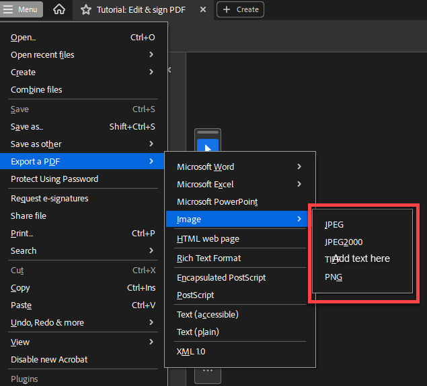Select PNG from the Image submenu
427x386 pixels.
(x=334, y=277)
